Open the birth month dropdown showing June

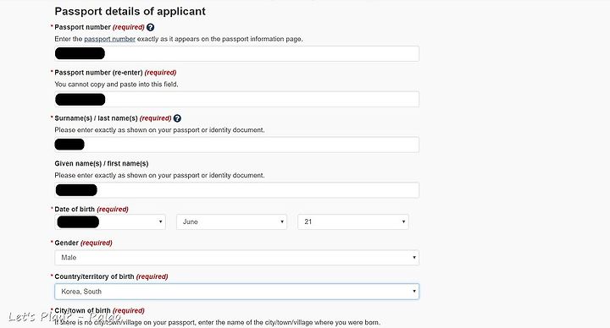click(x=231, y=222)
